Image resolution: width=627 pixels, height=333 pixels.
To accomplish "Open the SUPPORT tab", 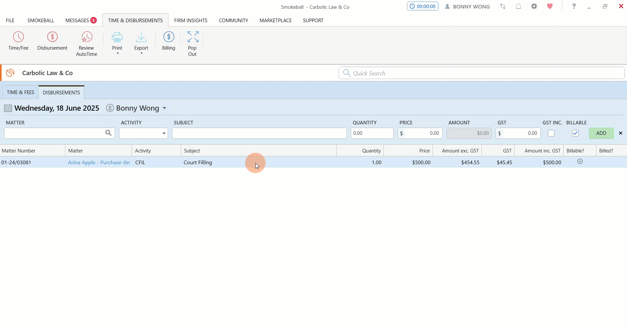I will coord(313,20).
